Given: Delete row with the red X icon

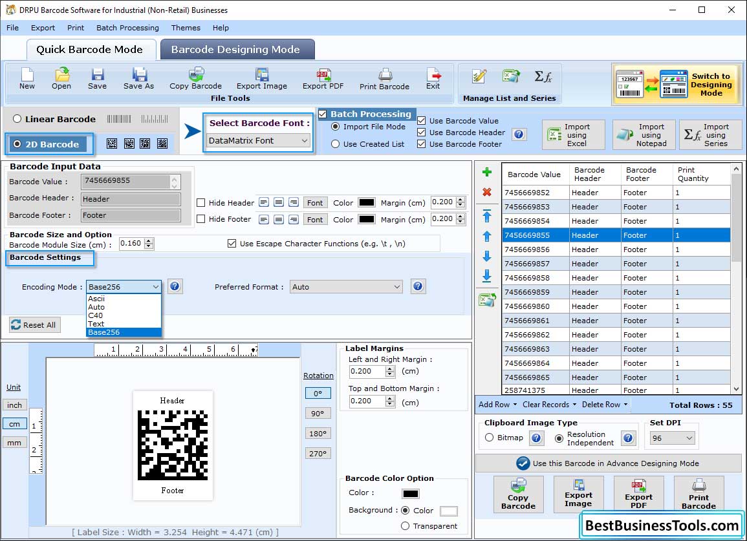Looking at the screenshot, I should click(x=487, y=192).
